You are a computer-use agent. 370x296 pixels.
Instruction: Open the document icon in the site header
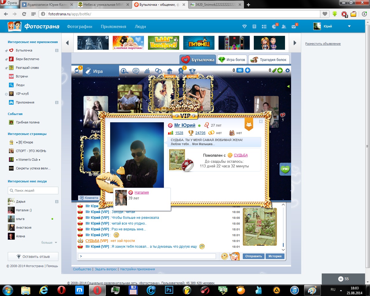(254, 26)
